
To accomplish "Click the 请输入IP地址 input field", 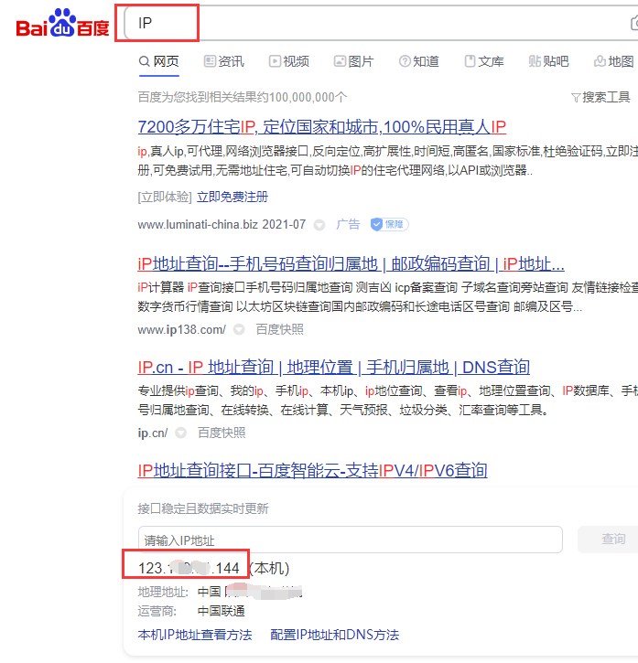I will coord(350,540).
